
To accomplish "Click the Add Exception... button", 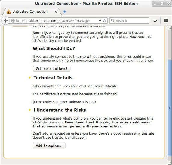I will pyautogui.click(x=49, y=145).
